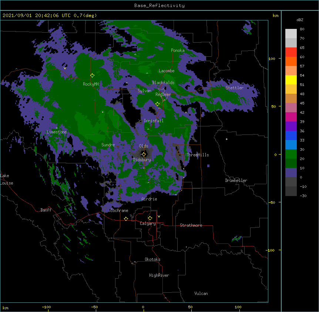Select the yellow 51-54 dBZ legend swatch

[x=291, y=80]
